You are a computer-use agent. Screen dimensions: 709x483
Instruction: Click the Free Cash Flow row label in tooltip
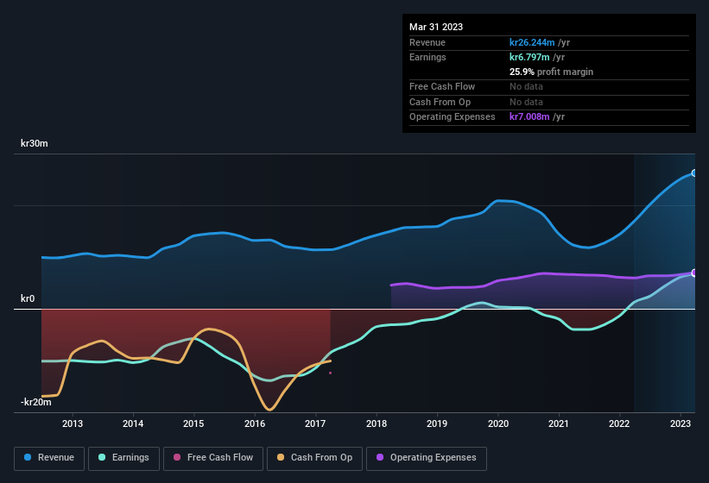point(442,86)
